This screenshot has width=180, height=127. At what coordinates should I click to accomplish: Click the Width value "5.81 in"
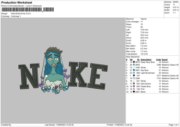[x=175, y=10]
